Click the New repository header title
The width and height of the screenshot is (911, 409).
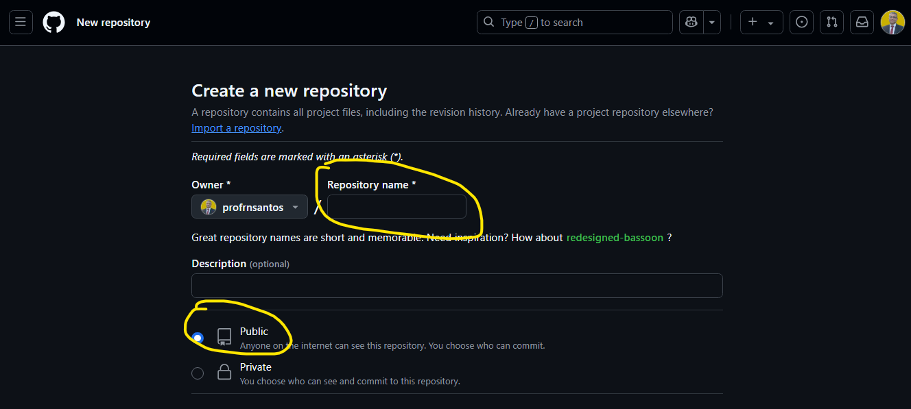pos(113,23)
